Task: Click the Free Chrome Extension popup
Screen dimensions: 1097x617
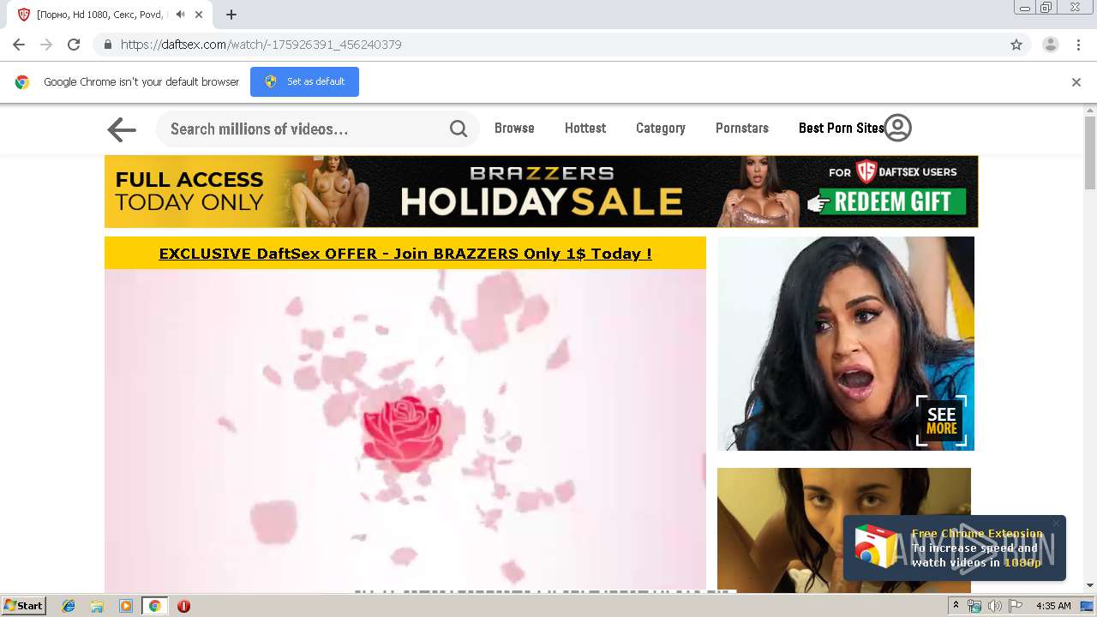Action: coord(954,548)
